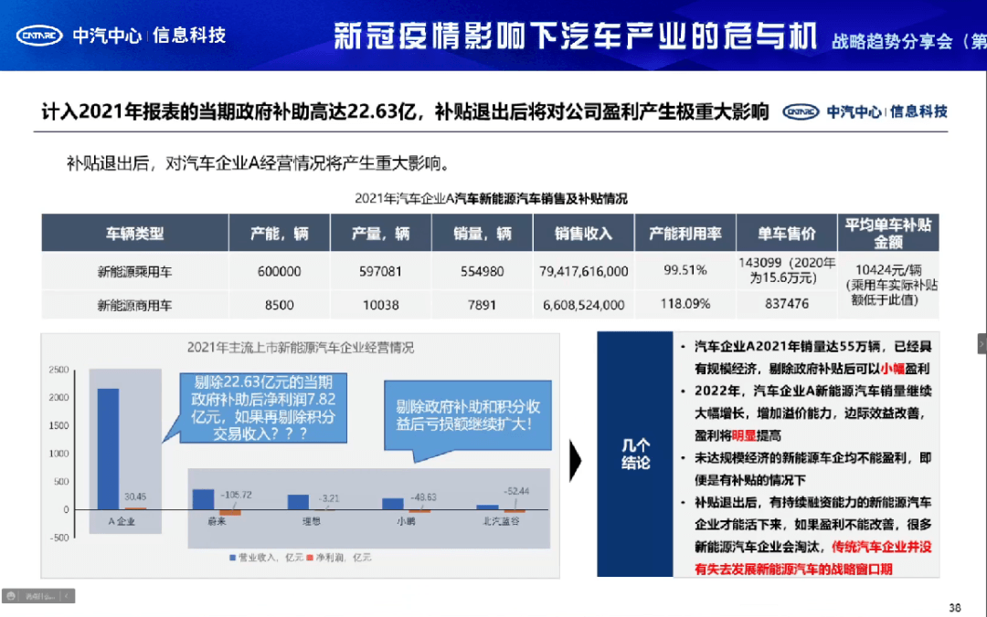Click the banner title 新冠疫情影响下汽车产业的危与机

[576, 36]
